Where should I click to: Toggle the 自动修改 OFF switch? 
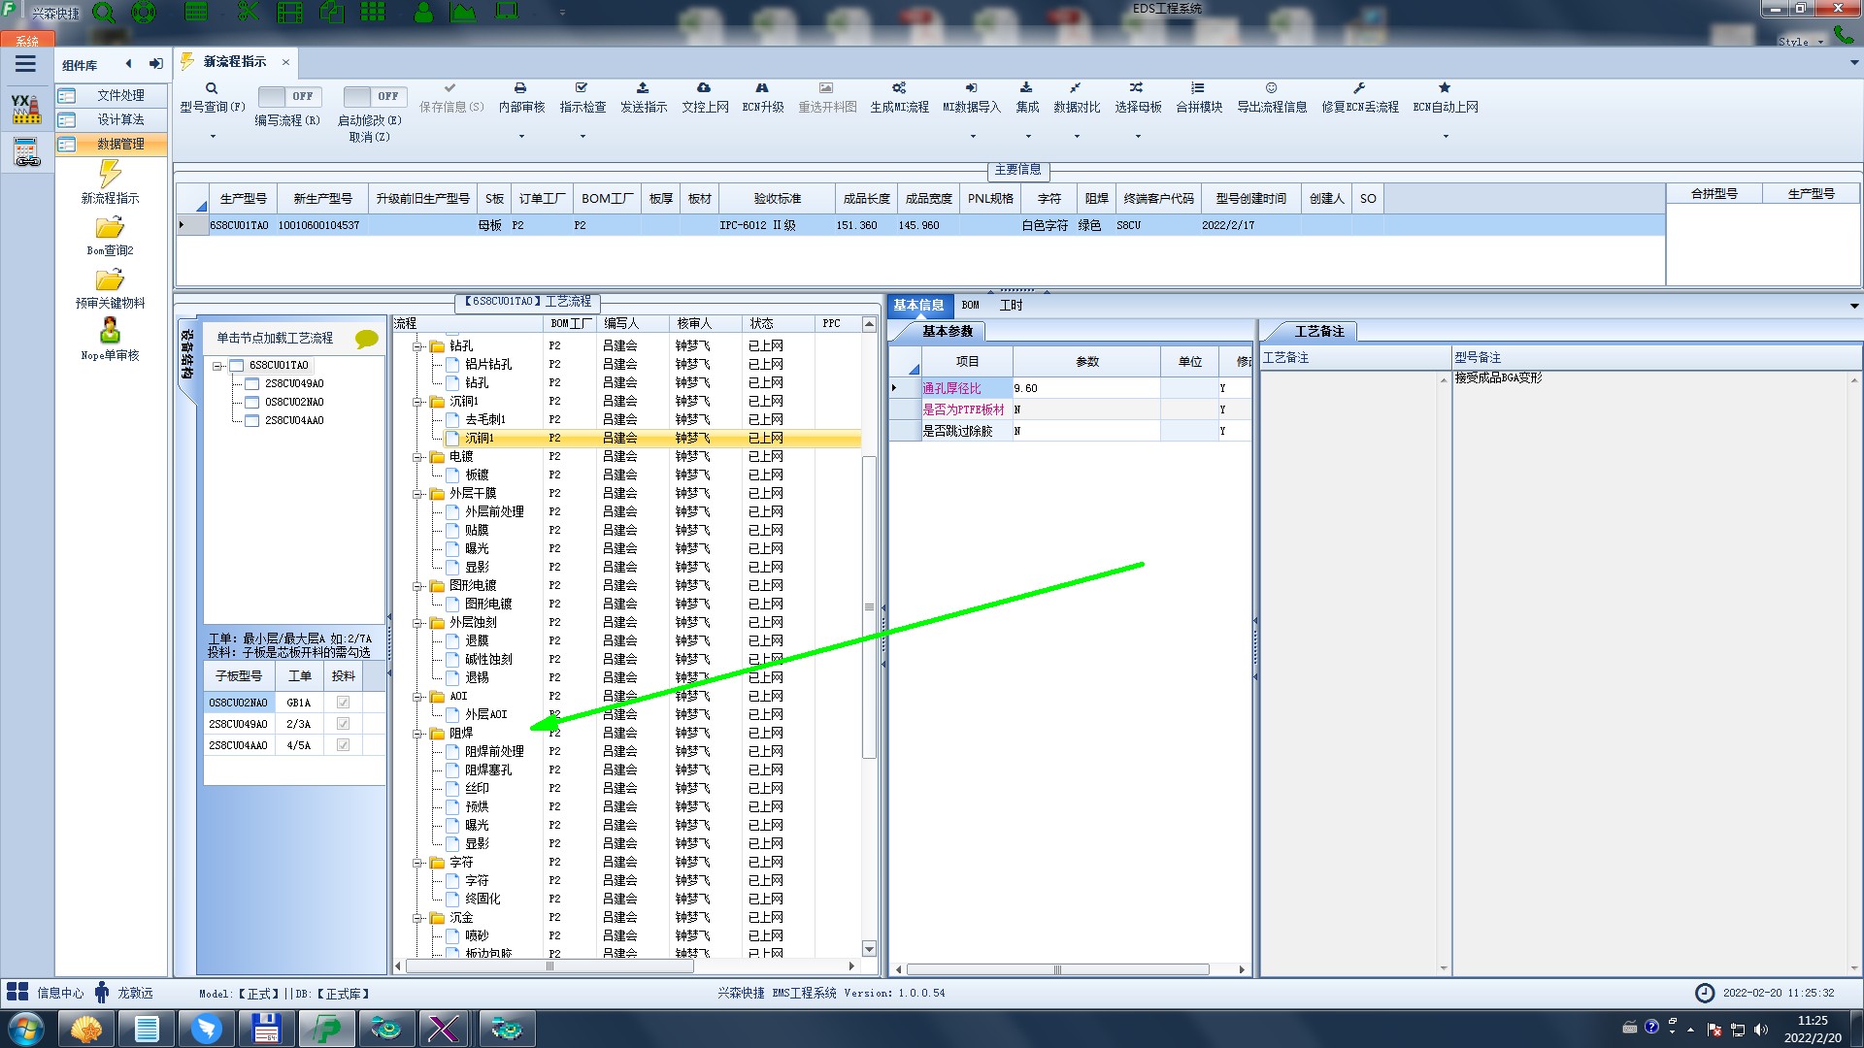tap(374, 96)
